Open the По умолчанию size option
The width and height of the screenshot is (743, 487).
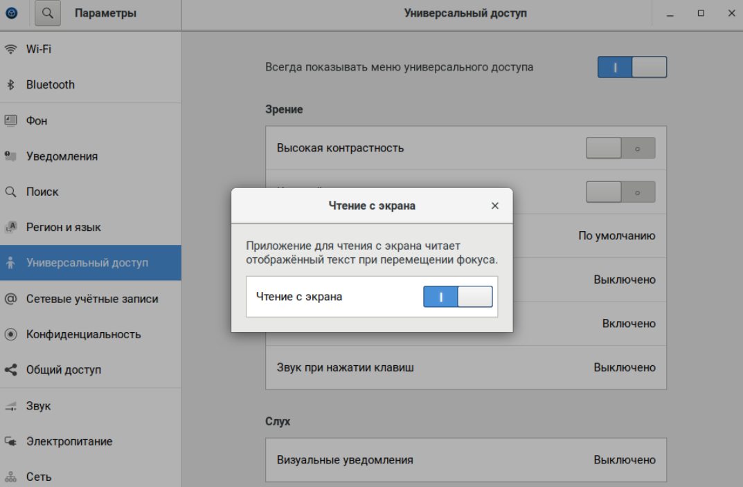[x=616, y=236]
